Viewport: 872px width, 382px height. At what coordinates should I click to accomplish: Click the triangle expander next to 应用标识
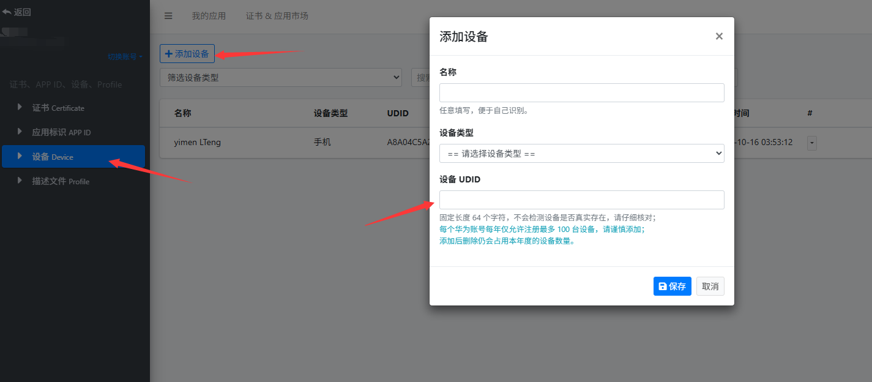(x=20, y=132)
